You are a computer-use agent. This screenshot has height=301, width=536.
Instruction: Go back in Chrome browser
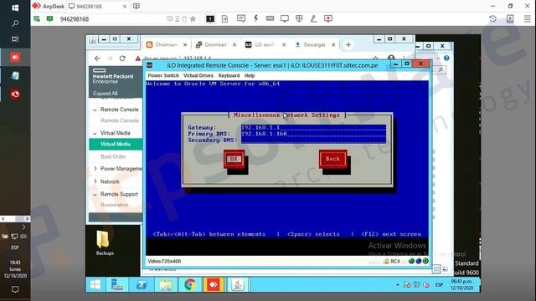97,59
